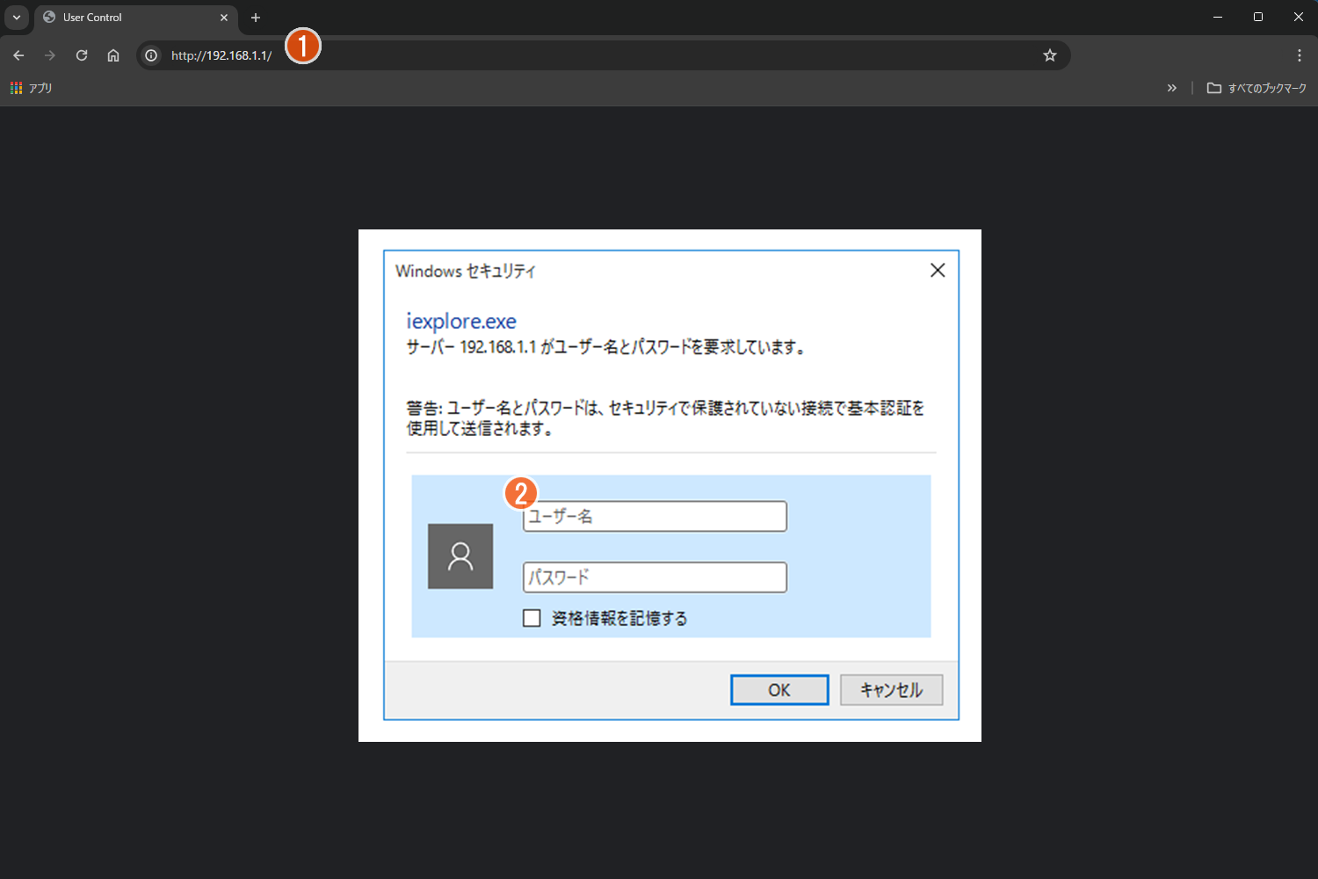
Task: Maximize the browser window
Action: [x=1258, y=18]
